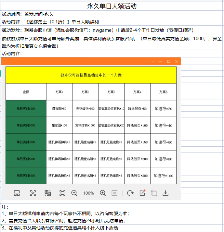Click the 加速符*100 cell

pyautogui.click(x=164, y=176)
